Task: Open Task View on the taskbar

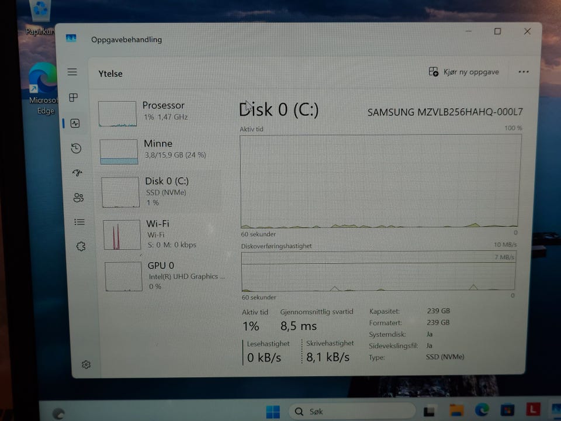Action: (429, 411)
